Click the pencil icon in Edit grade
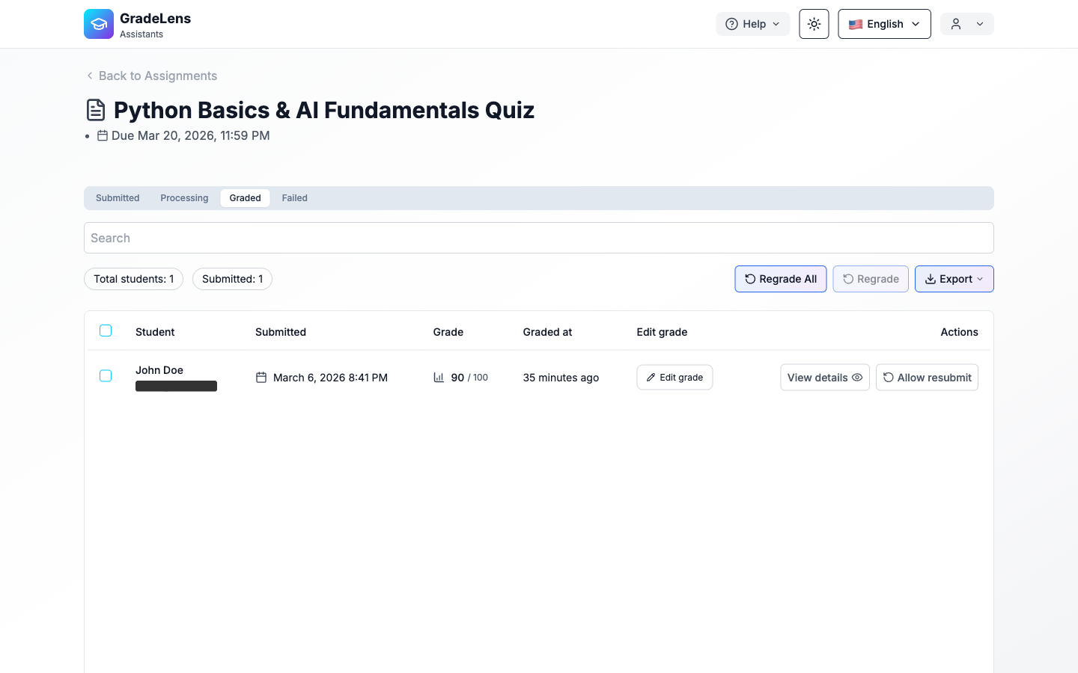The height and width of the screenshot is (673, 1078). [x=651, y=378]
